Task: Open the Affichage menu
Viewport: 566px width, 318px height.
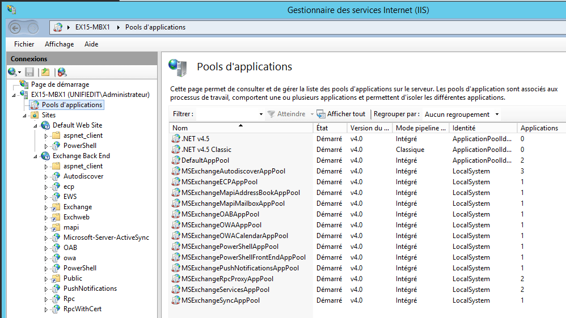Action: (59, 44)
